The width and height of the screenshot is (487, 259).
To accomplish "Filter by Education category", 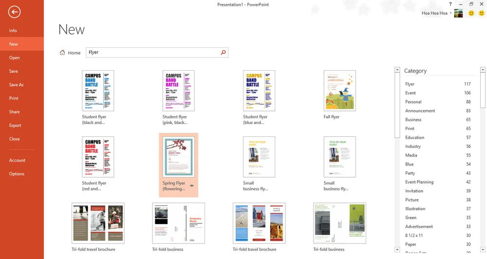I will (438, 137).
